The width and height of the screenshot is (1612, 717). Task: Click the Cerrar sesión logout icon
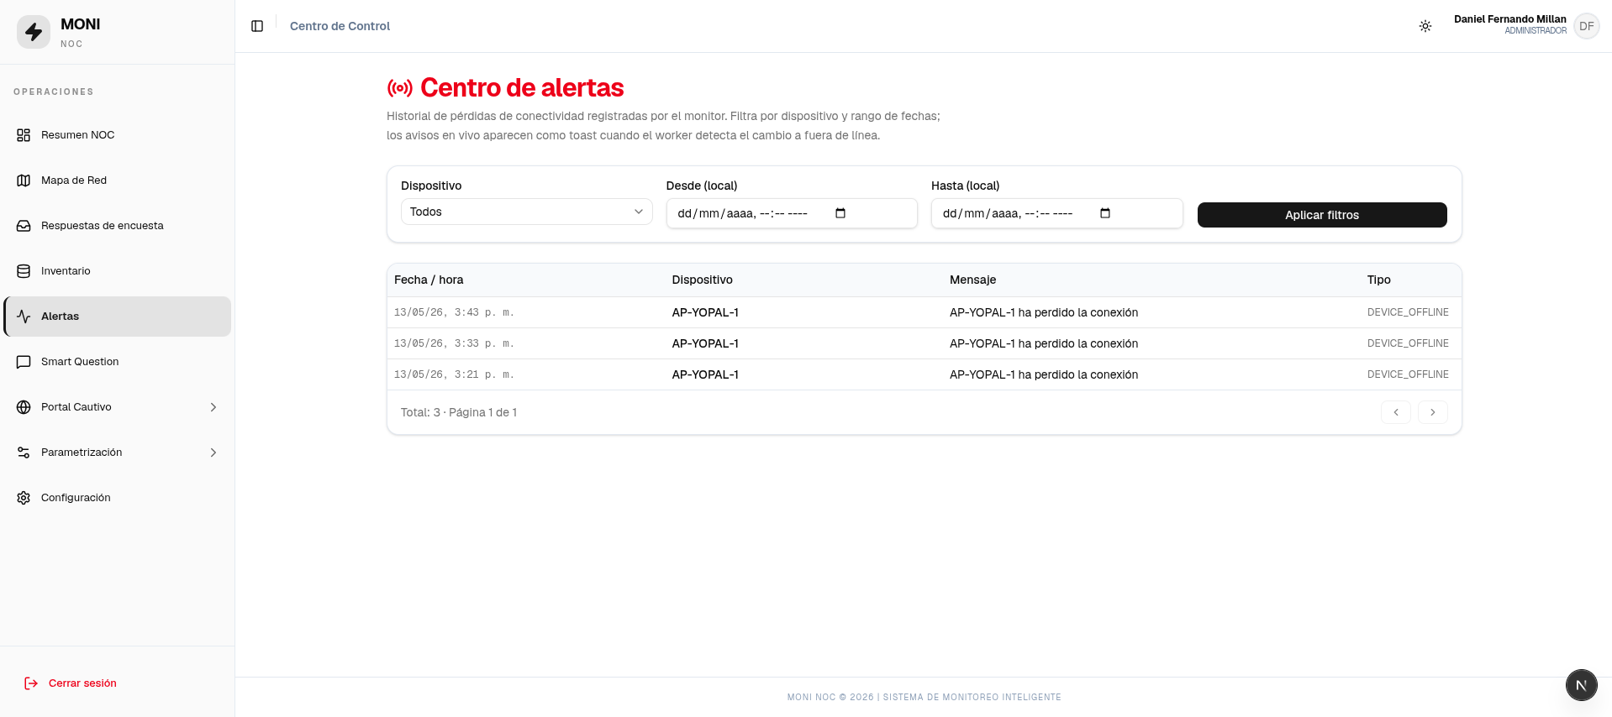pyautogui.click(x=31, y=683)
